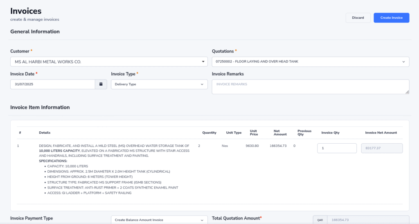Click the Invoice Qty column header

coord(330,133)
